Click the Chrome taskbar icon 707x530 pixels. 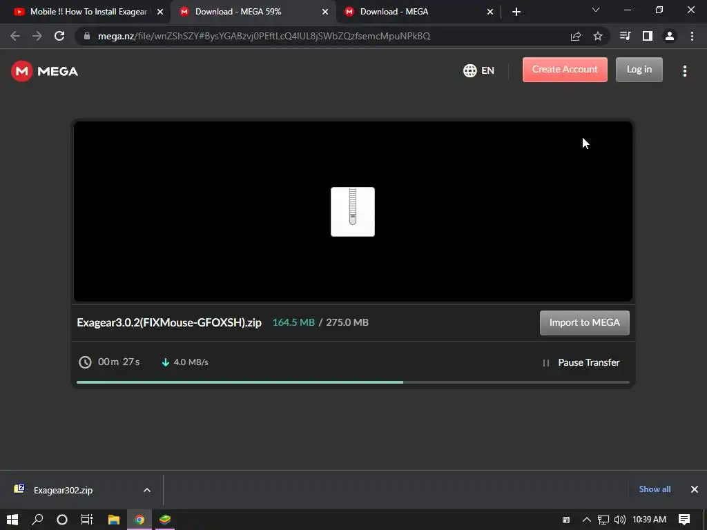coord(139,520)
